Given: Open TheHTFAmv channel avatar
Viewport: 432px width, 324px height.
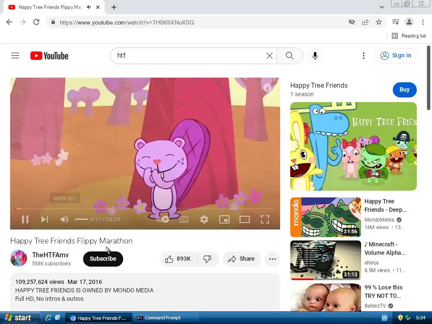Looking at the screenshot, I should pos(19,259).
